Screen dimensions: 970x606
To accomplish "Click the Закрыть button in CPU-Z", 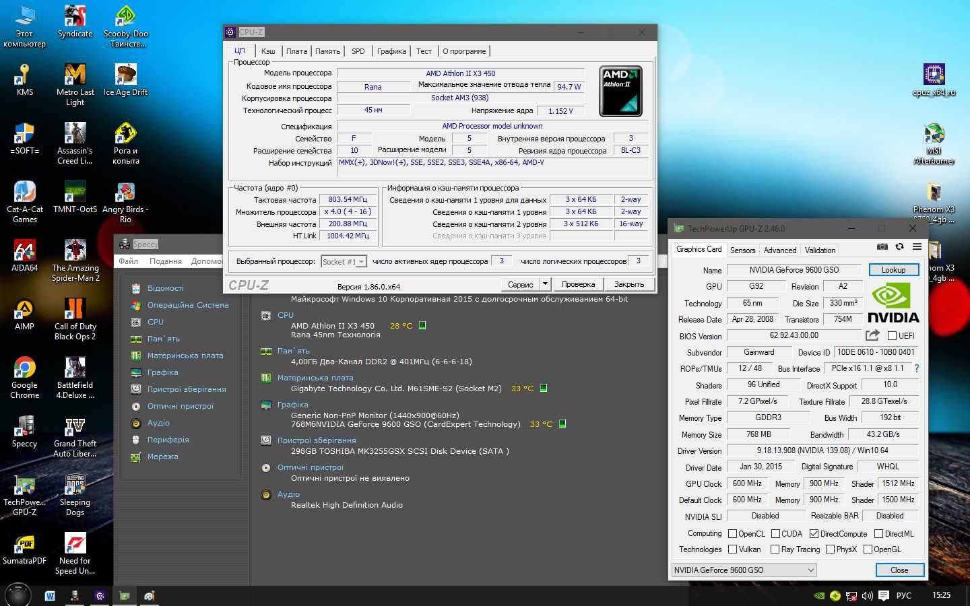I will (x=629, y=284).
